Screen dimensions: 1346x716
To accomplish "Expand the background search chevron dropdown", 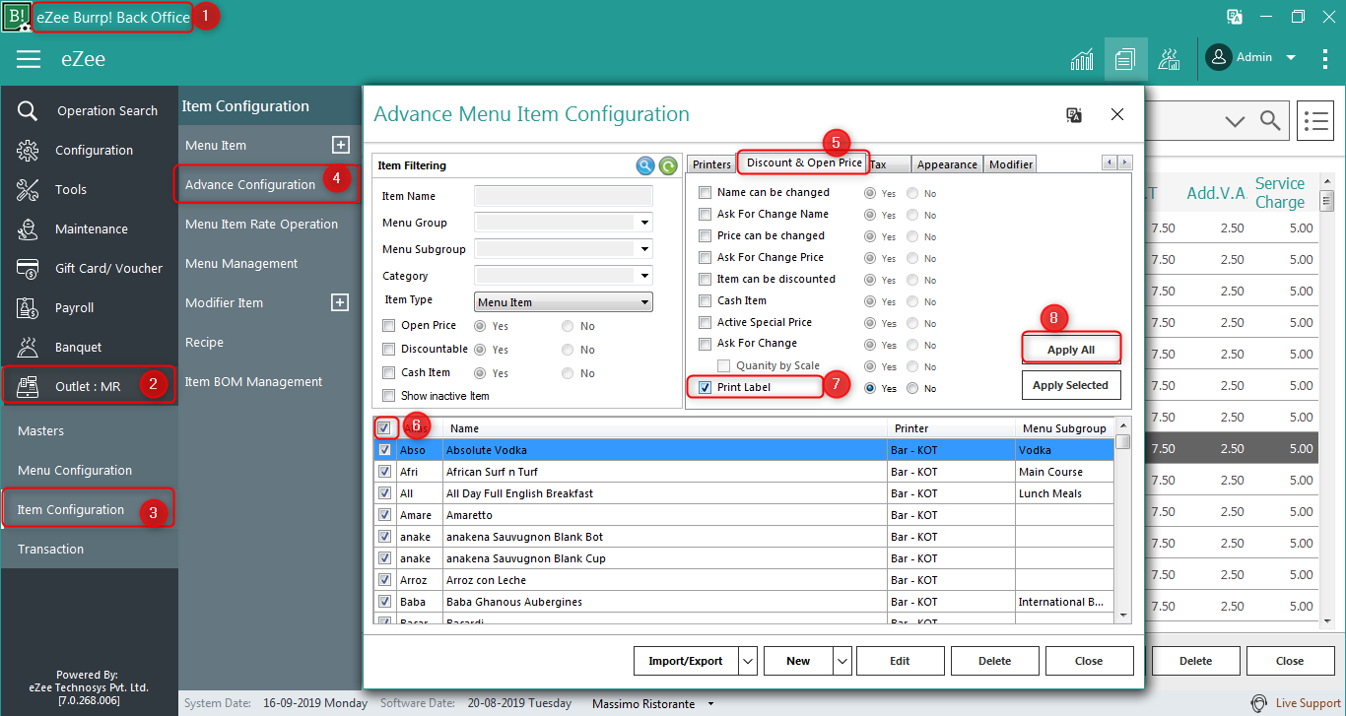I will pos(1235,121).
